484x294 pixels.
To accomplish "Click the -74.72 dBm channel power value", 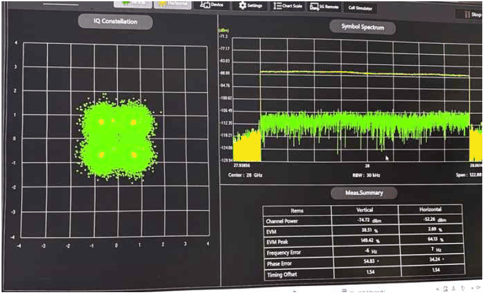I will pyautogui.click(x=369, y=220).
